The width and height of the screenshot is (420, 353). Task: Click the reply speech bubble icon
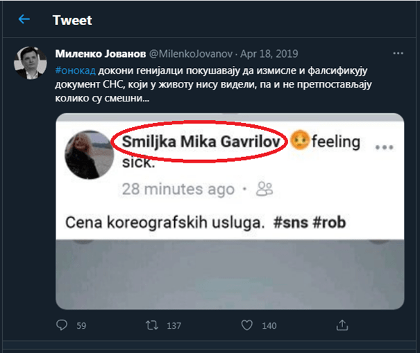click(x=62, y=325)
